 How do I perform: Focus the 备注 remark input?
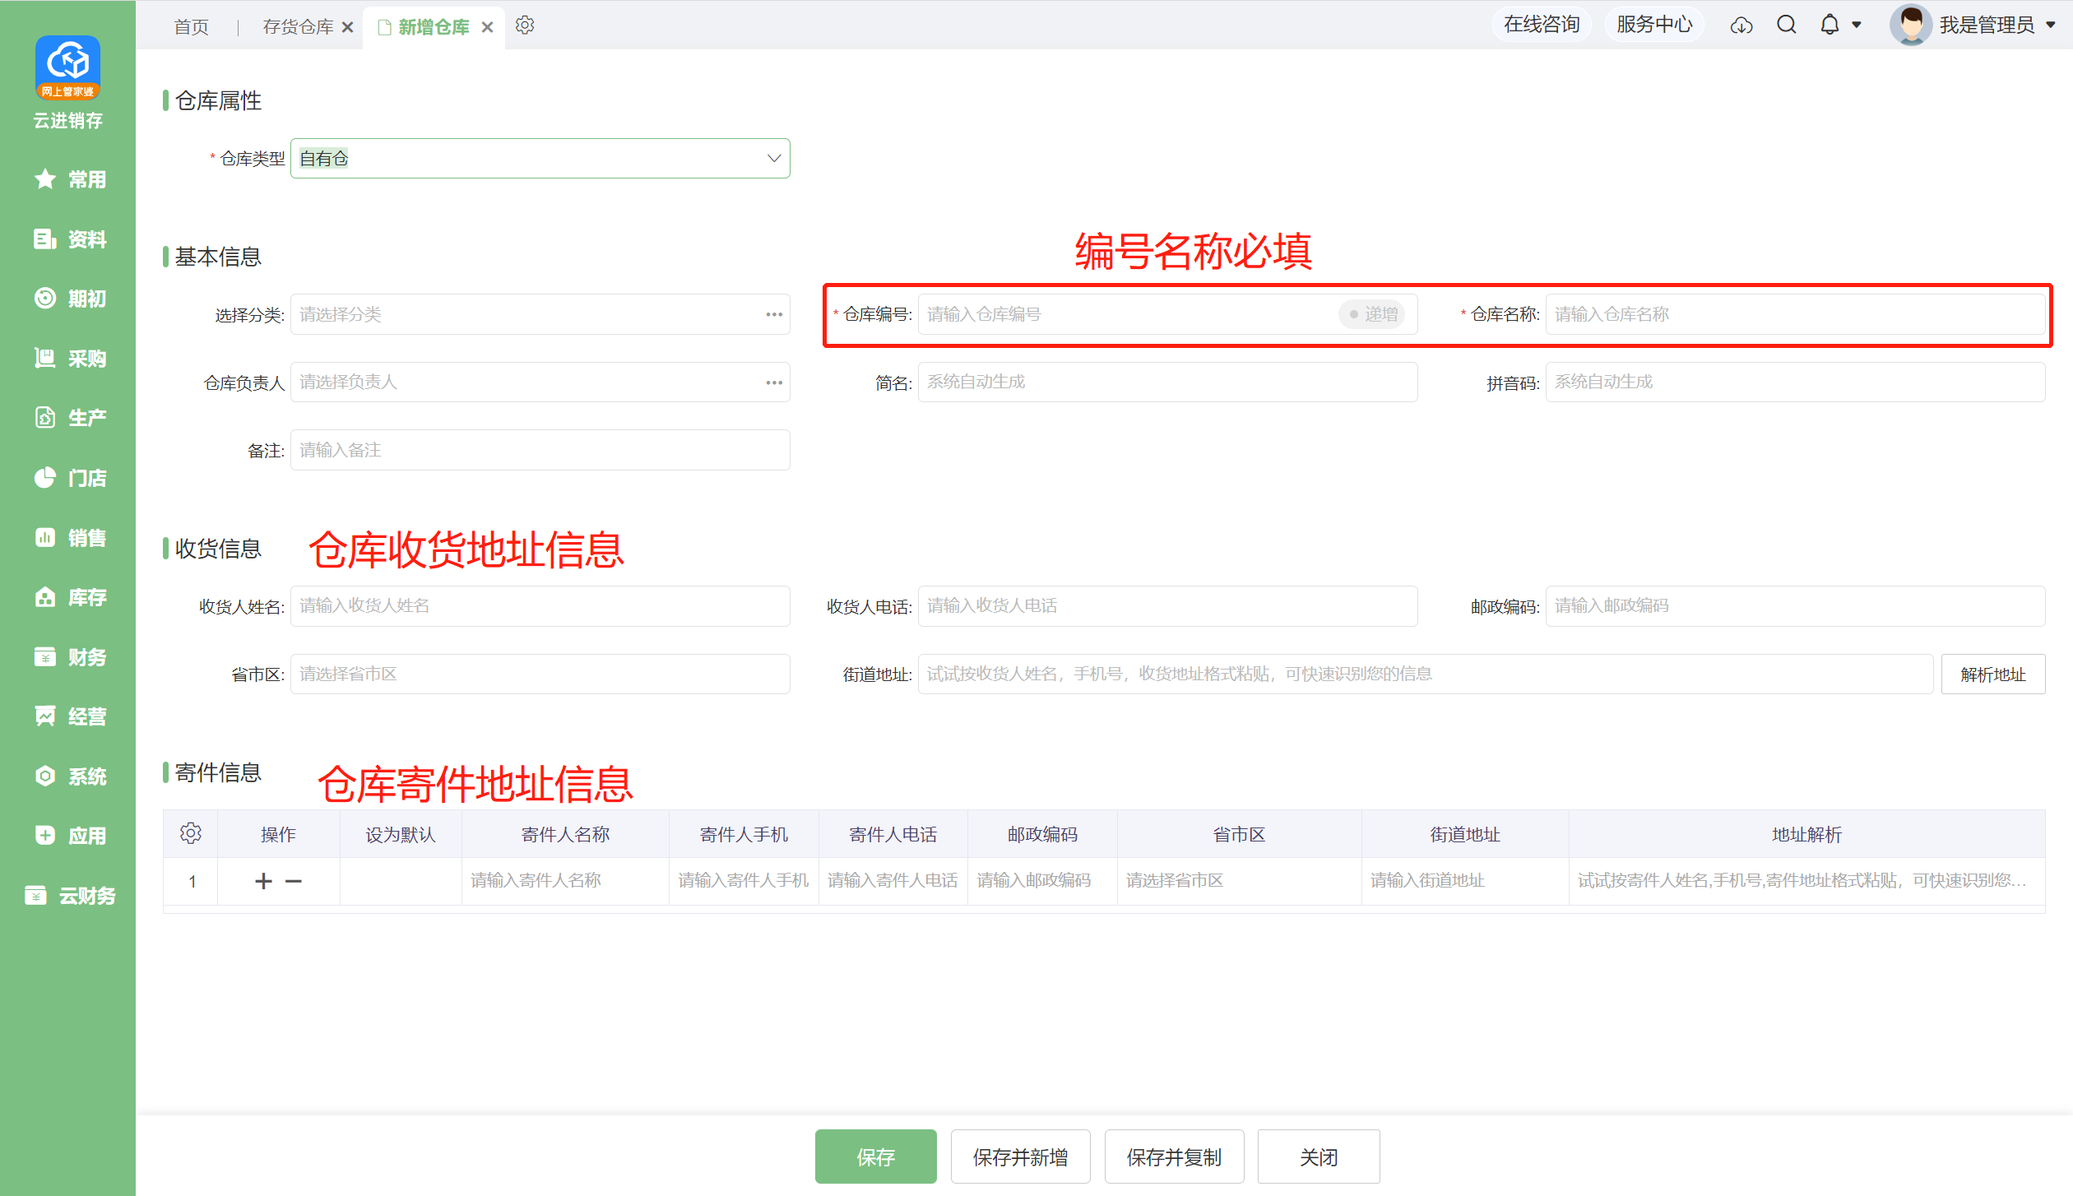tap(540, 450)
